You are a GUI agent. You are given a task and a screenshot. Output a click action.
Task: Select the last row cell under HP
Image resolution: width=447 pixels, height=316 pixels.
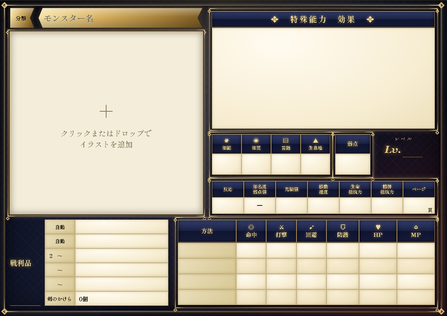click(x=378, y=297)
